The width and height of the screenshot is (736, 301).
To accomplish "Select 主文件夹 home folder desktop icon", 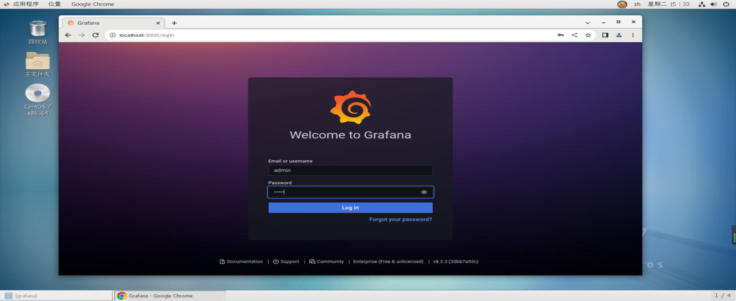I will tap(37, 64).
